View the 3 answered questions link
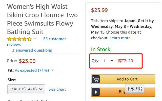The image size is (162, 101). point(32,50)
